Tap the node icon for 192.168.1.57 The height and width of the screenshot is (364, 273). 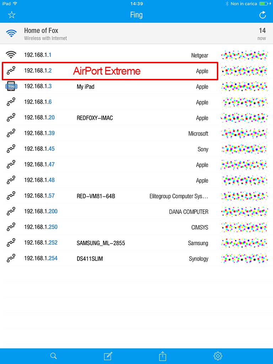pyautogui.click(x=11, y=196)
